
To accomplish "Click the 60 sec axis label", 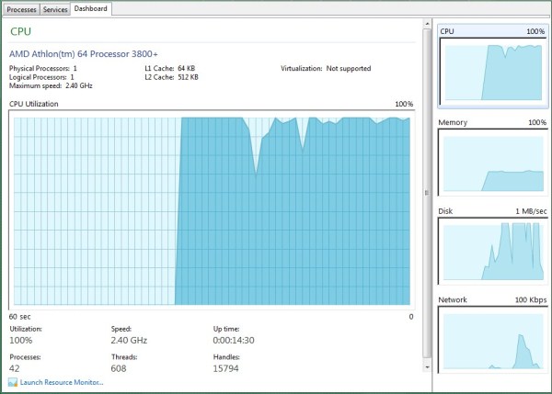I will tap(19, 317).
